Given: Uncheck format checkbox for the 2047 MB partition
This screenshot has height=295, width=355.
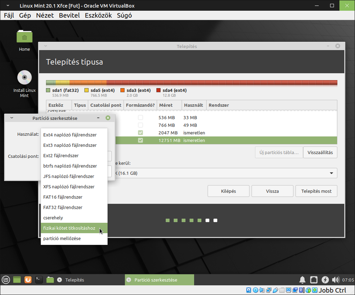Looking at the screenshot, I should pyautogui.click(x=140, y=133).
